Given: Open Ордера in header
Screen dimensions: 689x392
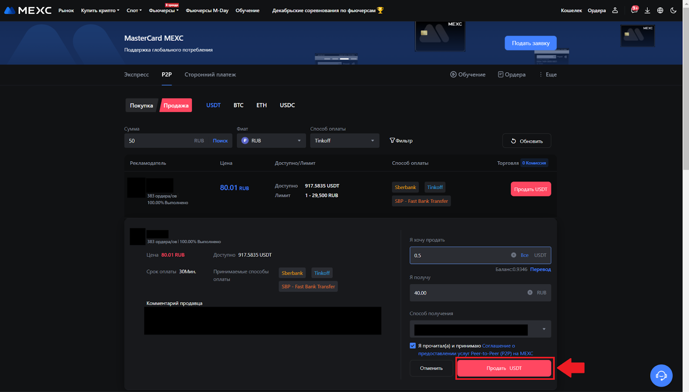Looking at the screenshot, I should point(597,10).
